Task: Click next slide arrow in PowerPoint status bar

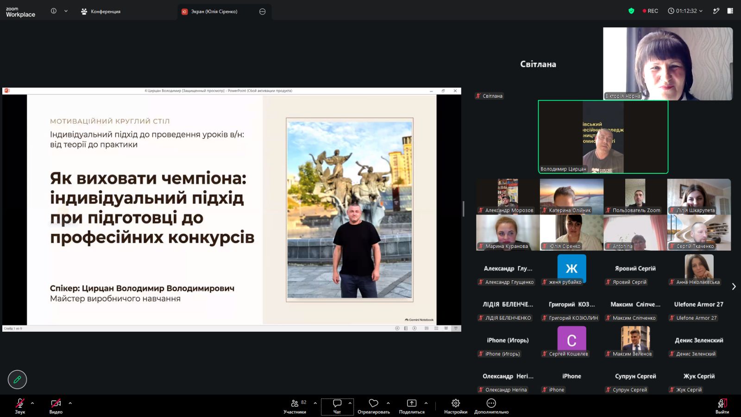Action: pyautogui.click(x=414, y=328)
